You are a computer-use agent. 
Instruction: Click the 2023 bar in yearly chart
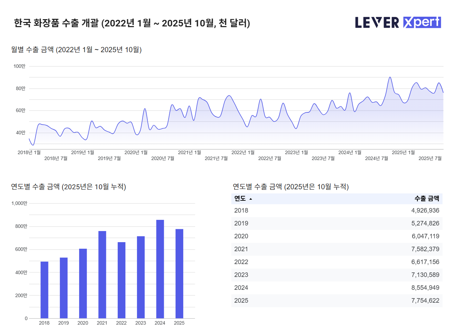pos(141,277)
